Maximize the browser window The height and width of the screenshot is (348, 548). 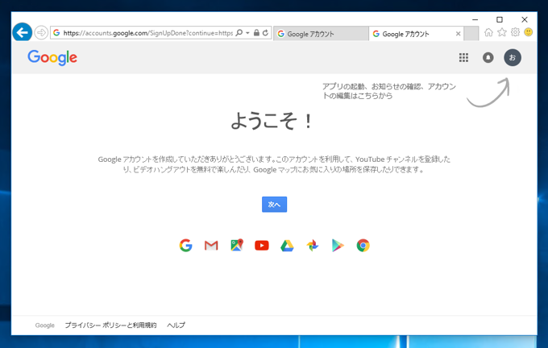(x=500, y=19)
